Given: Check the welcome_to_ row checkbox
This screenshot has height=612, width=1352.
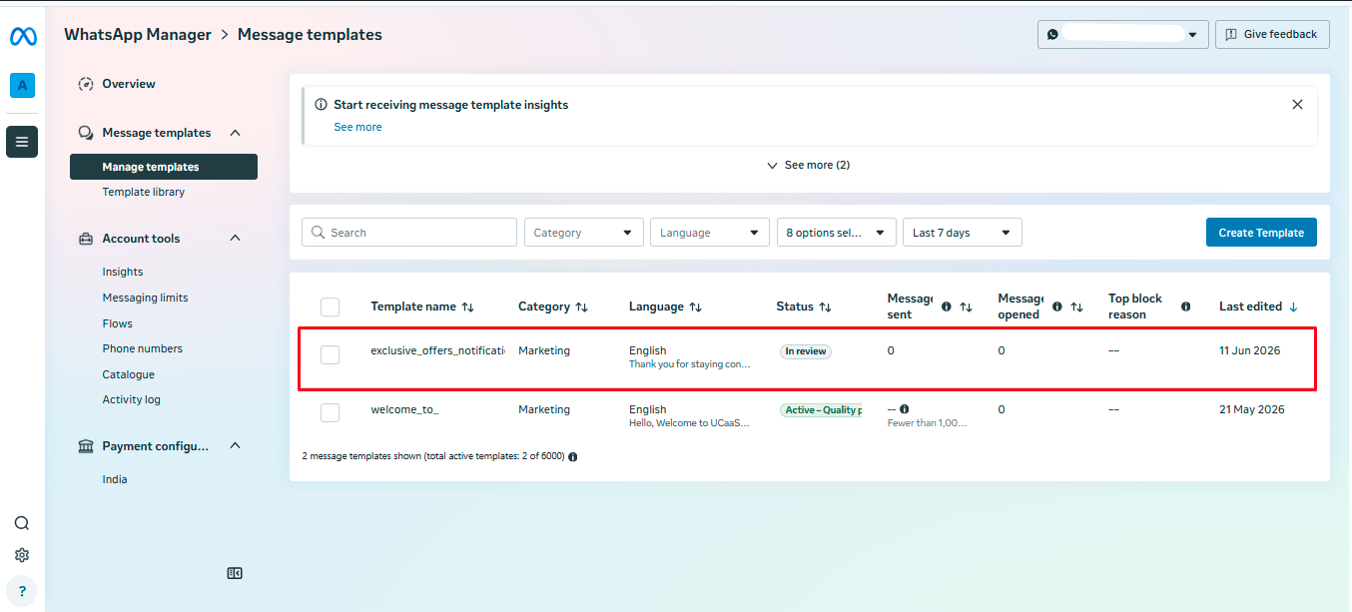Looking at the screenshot, I should 330,412.
